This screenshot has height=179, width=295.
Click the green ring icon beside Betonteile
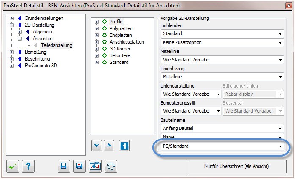tap(105, 55)
